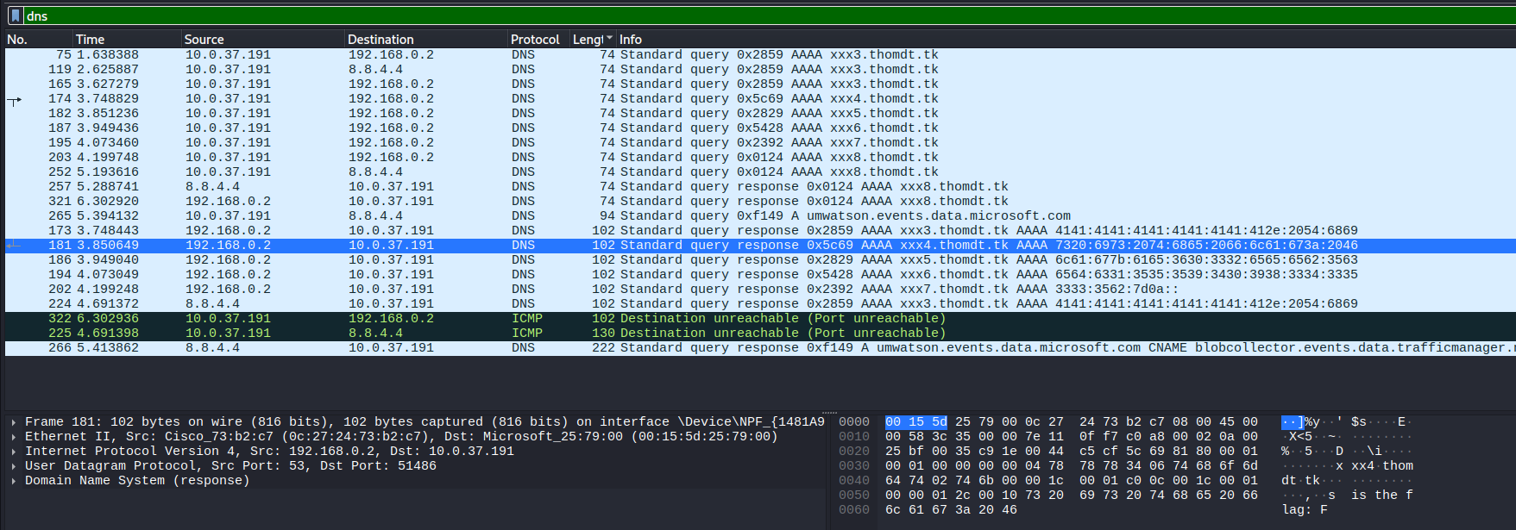
Task: Sort by the Info column header
Action: pyautogui.click(x=1066, y=39)
